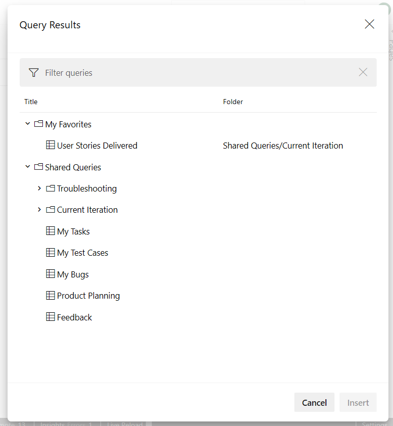Collapse the Shared Queries folder
The width and height of the screenshot is (393, 426).
[28, 167]
